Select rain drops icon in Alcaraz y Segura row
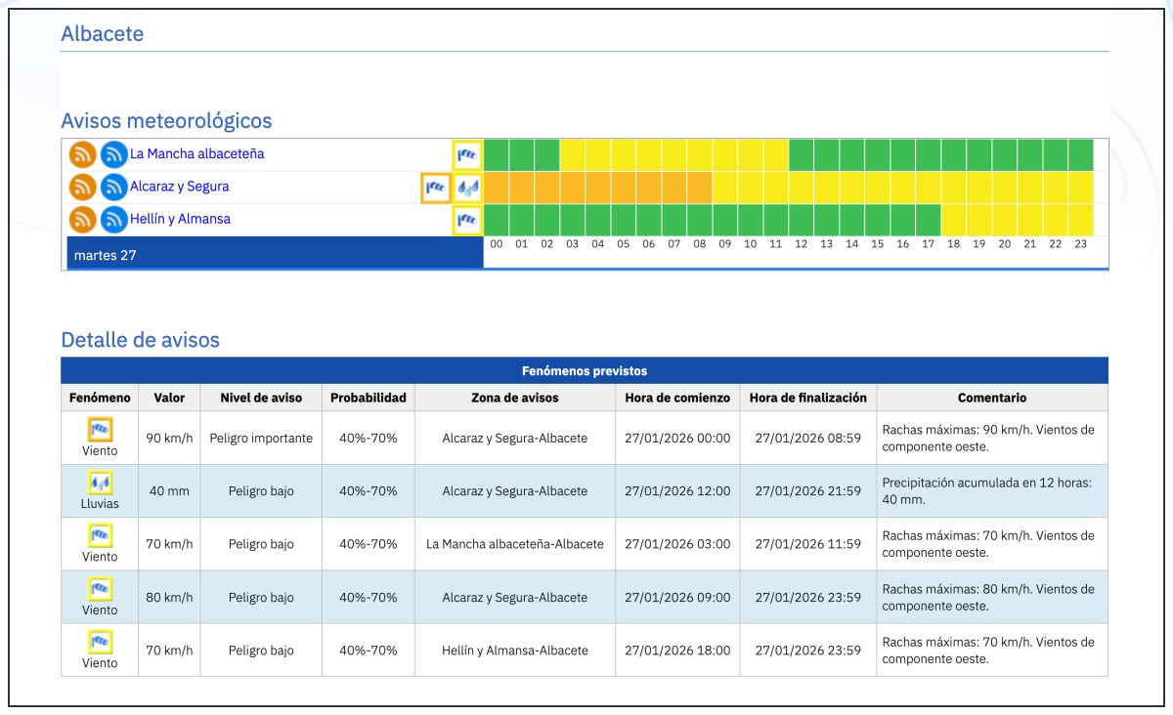1173x715 pixels. 468,188
